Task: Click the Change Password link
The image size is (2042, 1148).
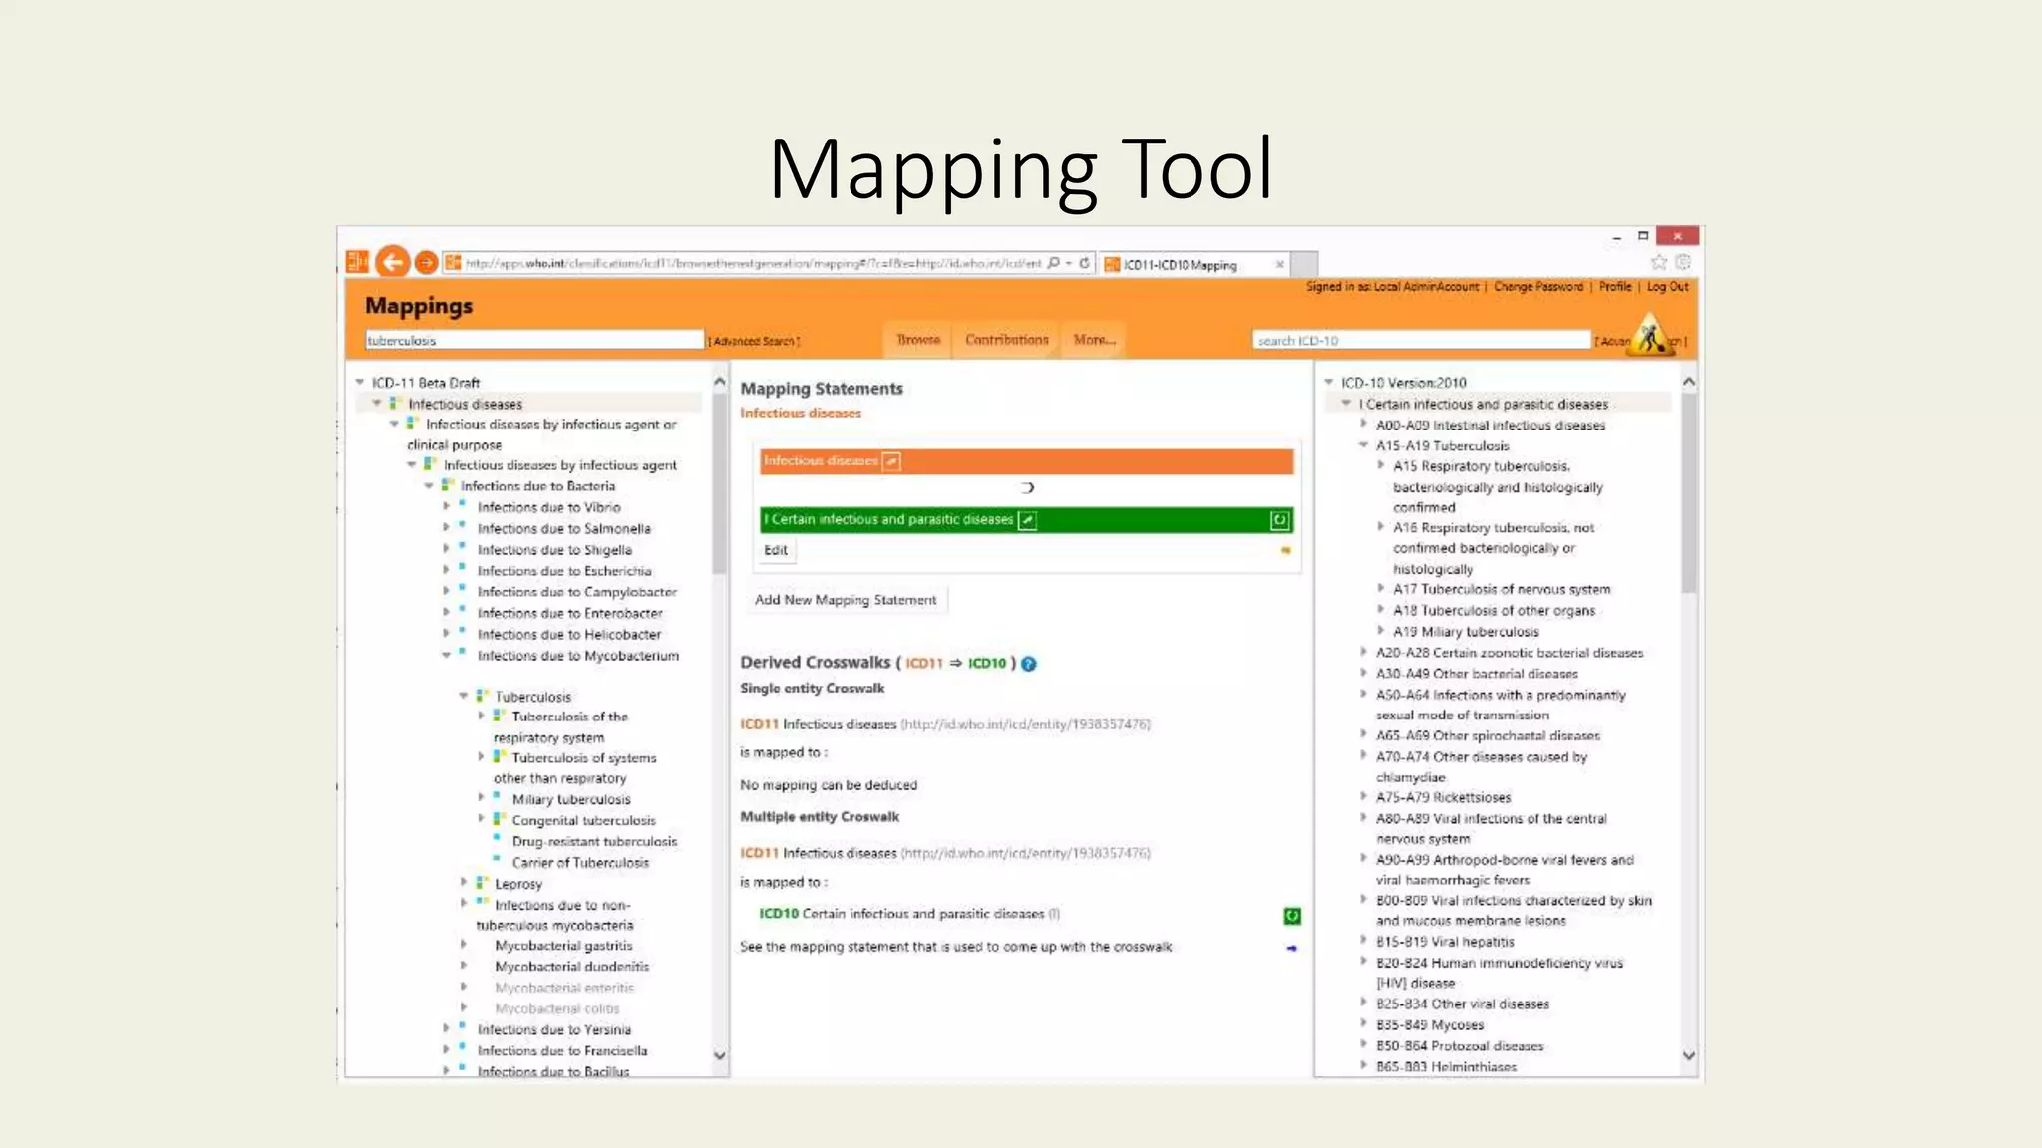Action: tap(1538, 287)
